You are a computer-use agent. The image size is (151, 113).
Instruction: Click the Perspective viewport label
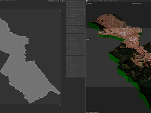[x=89, y=3]
